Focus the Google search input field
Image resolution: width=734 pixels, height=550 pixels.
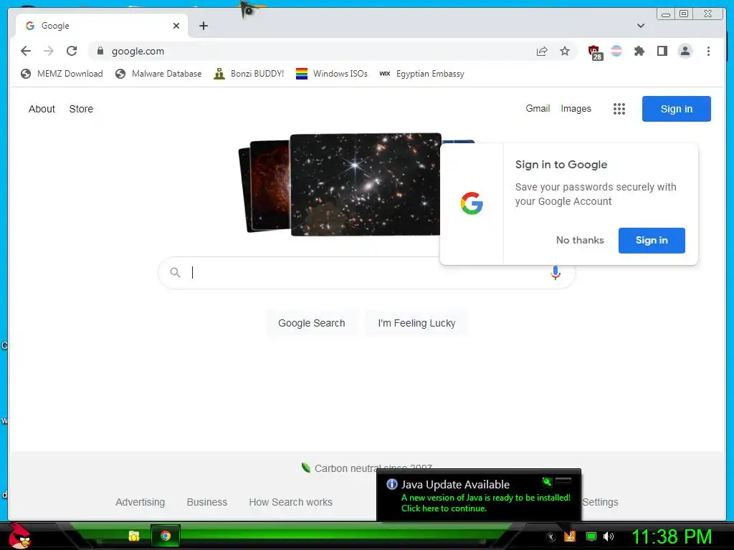point(365,273)
